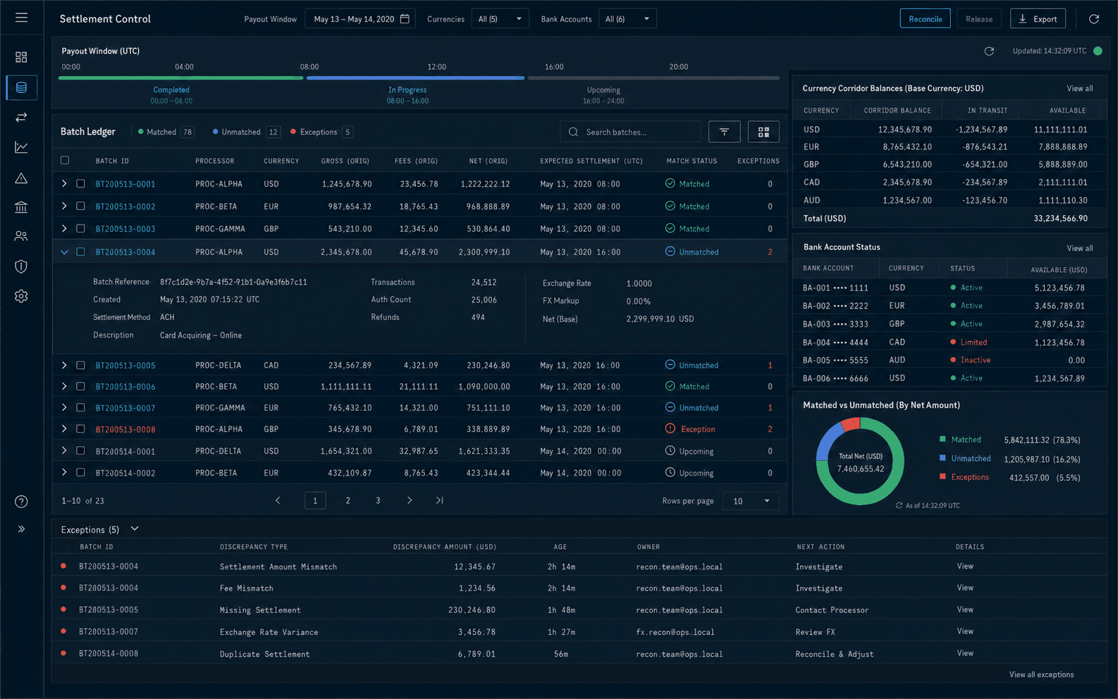Check the BT200513-0005 row checkbox

(80, 365)
